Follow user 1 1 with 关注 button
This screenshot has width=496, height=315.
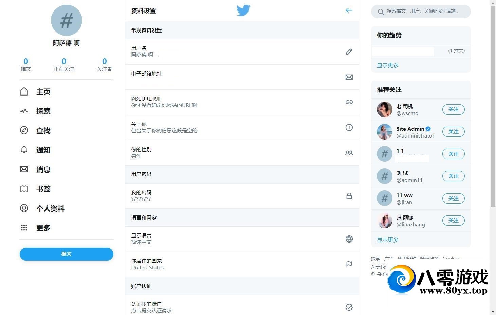pos(454,154)
